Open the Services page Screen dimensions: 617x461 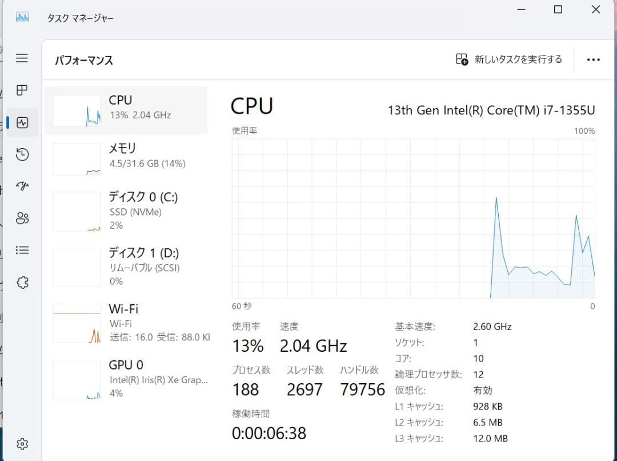(22, 282)
